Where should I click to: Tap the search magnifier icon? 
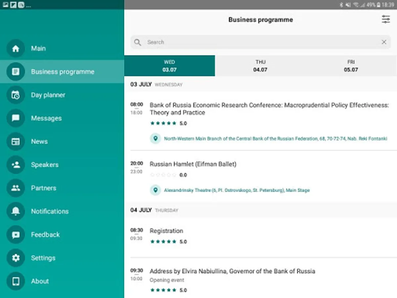[138, 42]
